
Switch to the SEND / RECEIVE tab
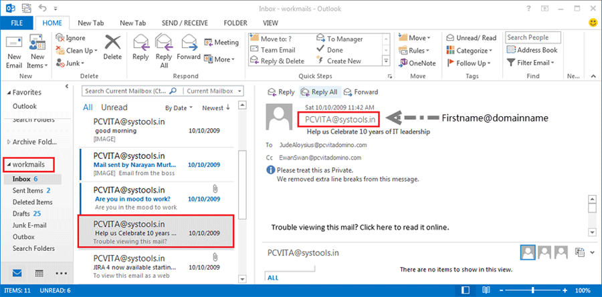click(x=185, y=23)
